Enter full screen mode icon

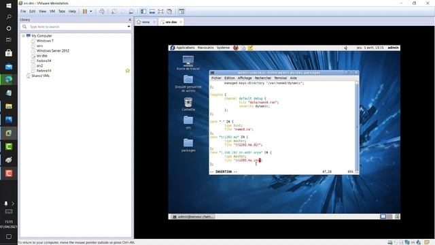[x=160, y=12]
